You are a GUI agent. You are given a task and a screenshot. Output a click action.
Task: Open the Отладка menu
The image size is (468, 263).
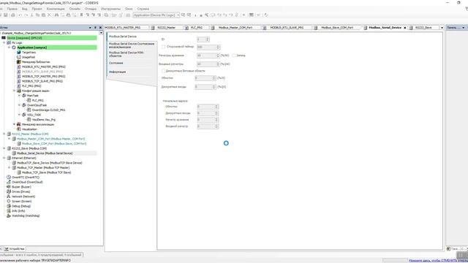91,9
